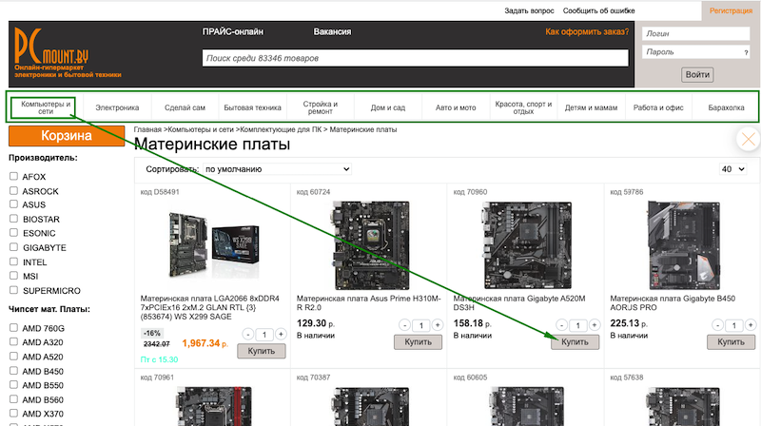Go to Комплектующие для ПК breadcrumb
The width and height of the screenshot is (761, 426).
click(281, 129)
